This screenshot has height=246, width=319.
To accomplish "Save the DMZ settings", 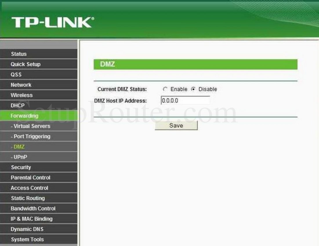I will pos(176,125).
